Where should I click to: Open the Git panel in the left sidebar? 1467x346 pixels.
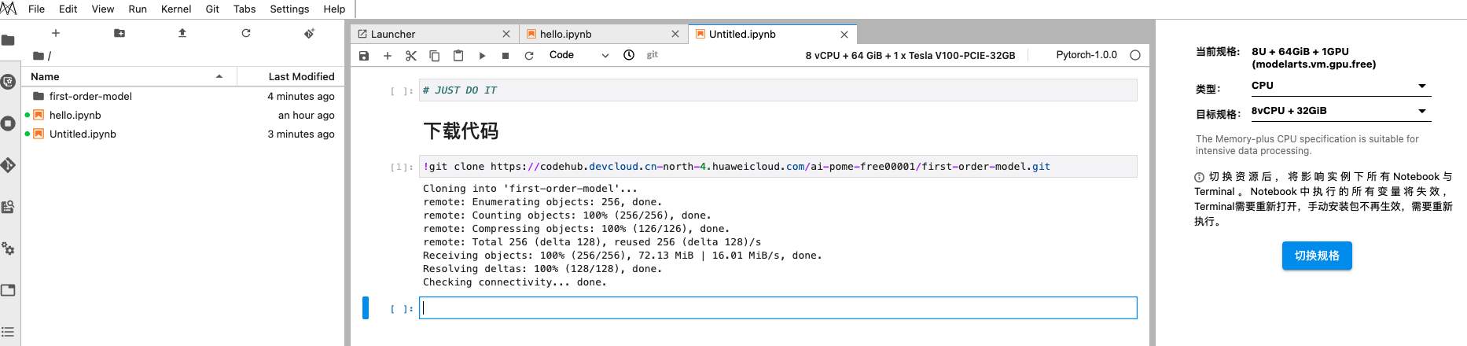pos(9,165)
